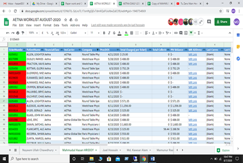This screenshot has height=163, width=243.
Task: Click the Redo icon in toolbar
Action: 13,33
